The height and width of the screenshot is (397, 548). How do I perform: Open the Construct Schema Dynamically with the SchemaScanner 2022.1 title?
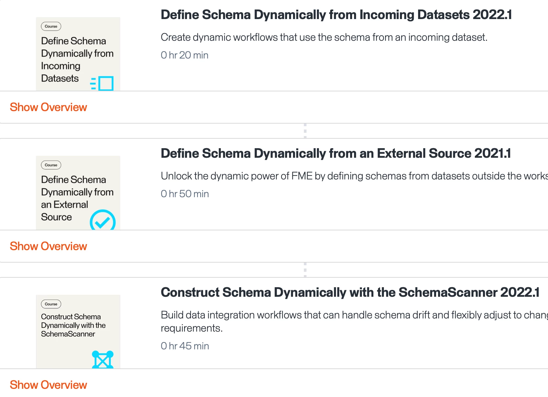coord(350,292)
